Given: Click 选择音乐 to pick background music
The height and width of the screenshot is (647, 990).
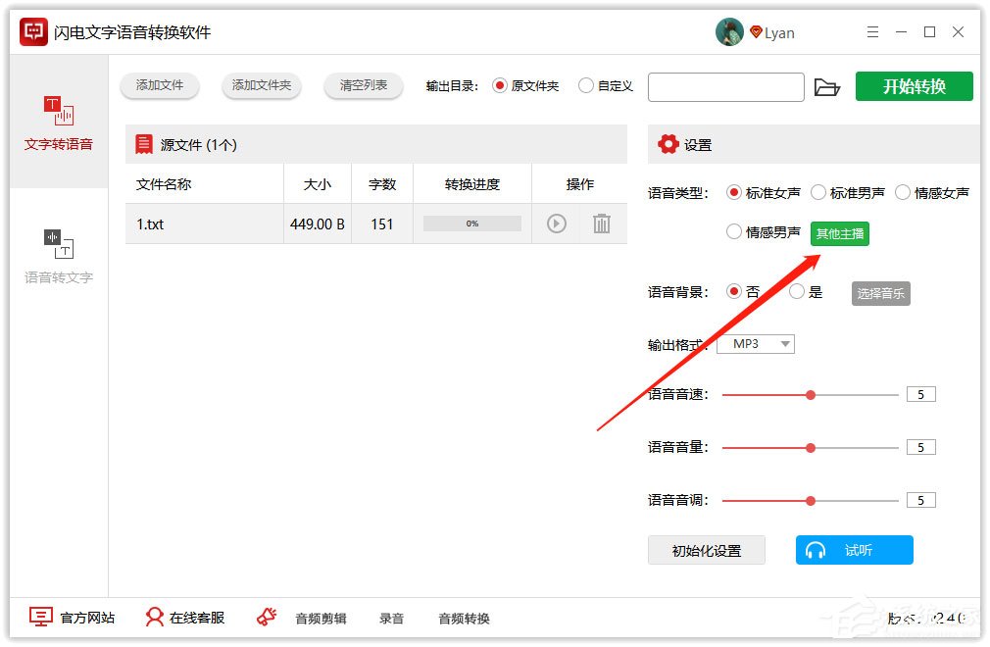Looking at the screenshot, I should [x=879, y=292].
